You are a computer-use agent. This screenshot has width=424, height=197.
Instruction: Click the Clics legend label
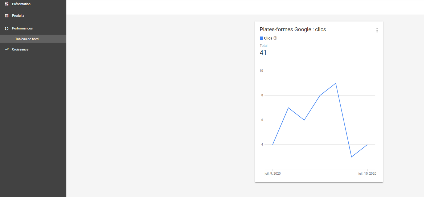pos(268,38)
